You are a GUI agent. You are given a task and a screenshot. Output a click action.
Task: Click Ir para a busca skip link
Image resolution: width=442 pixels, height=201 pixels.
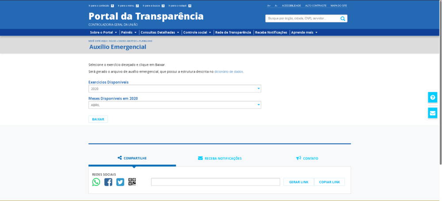pos(154,6)
